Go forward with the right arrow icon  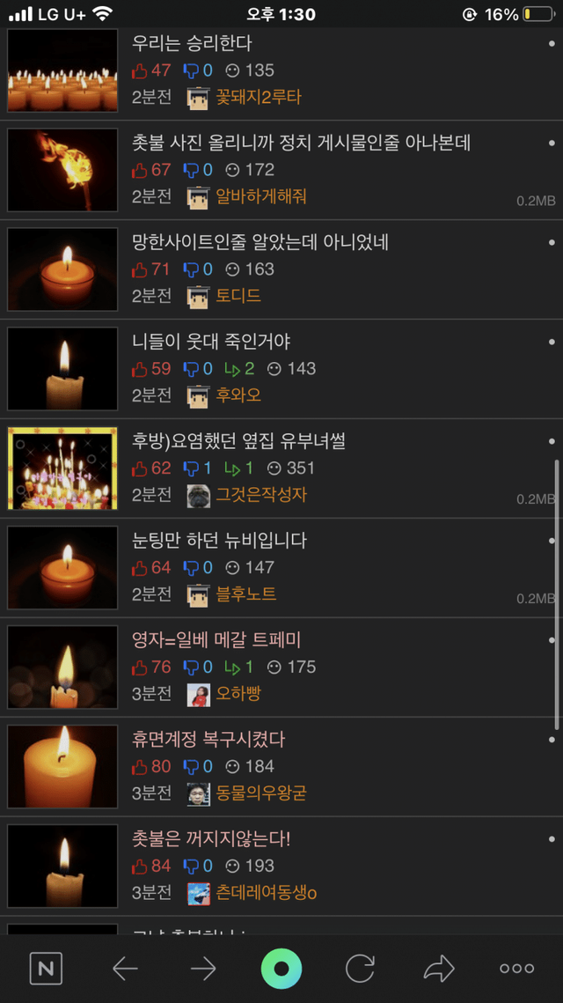click(203, 969)
